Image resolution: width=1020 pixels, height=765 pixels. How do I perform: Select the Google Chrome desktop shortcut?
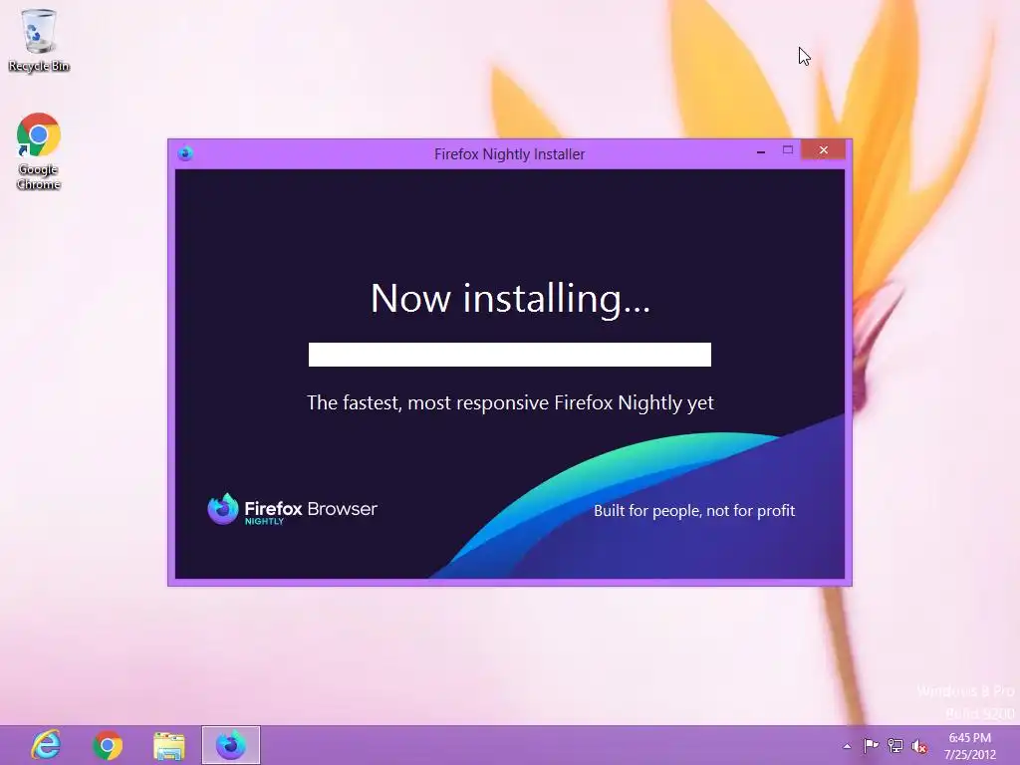point(39,151)
